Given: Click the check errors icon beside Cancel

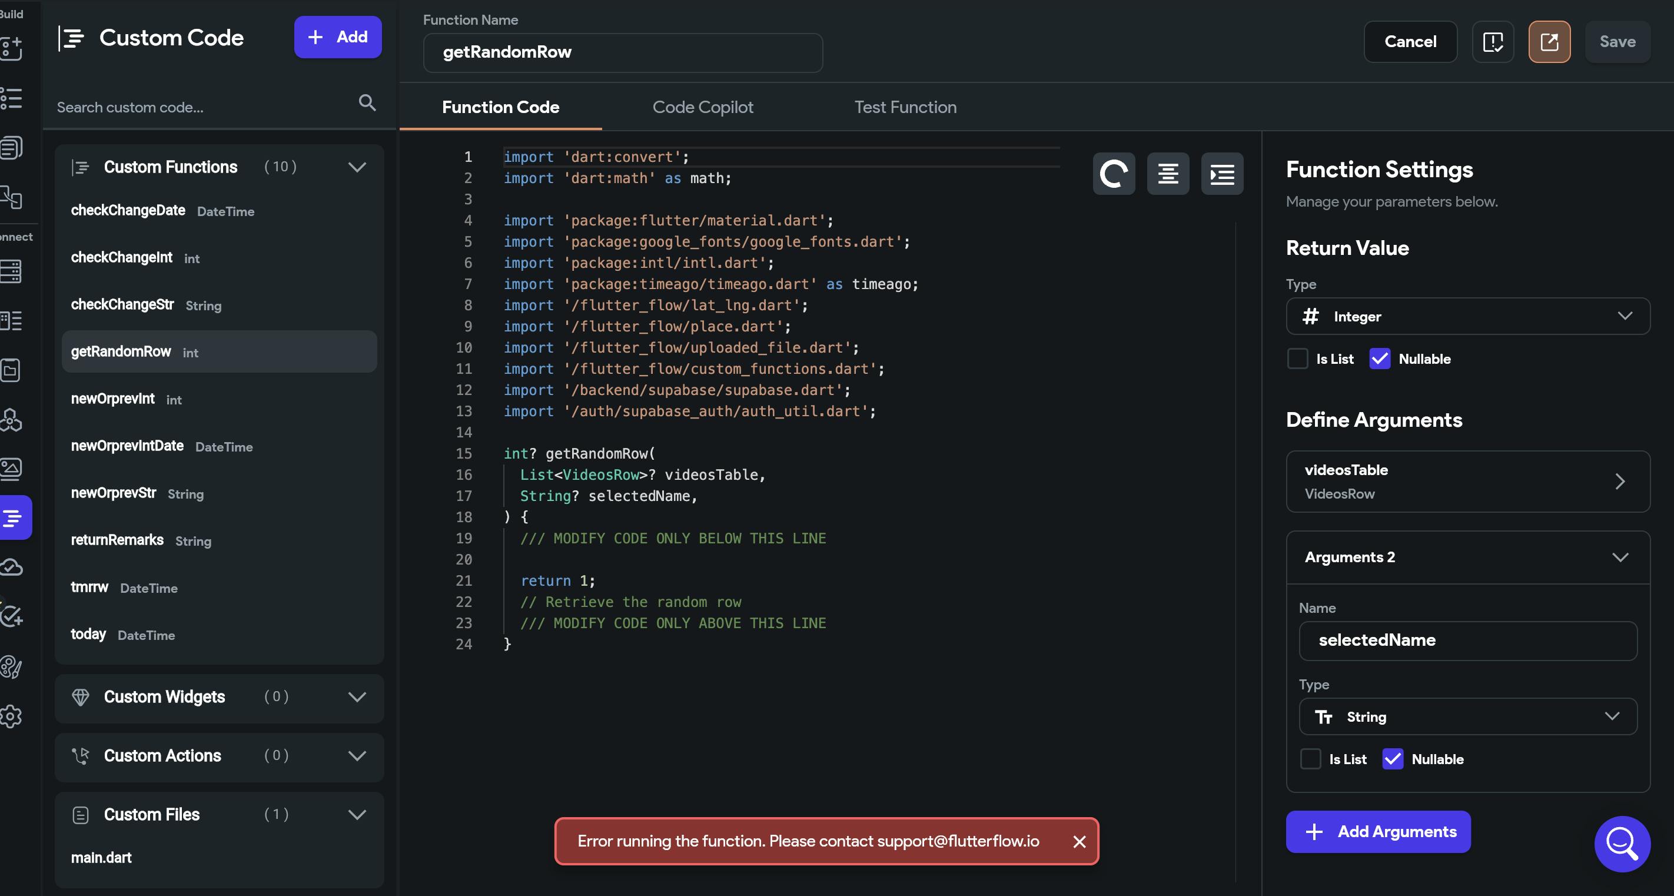Looking at the screenshot, I should click(1493, 42).
